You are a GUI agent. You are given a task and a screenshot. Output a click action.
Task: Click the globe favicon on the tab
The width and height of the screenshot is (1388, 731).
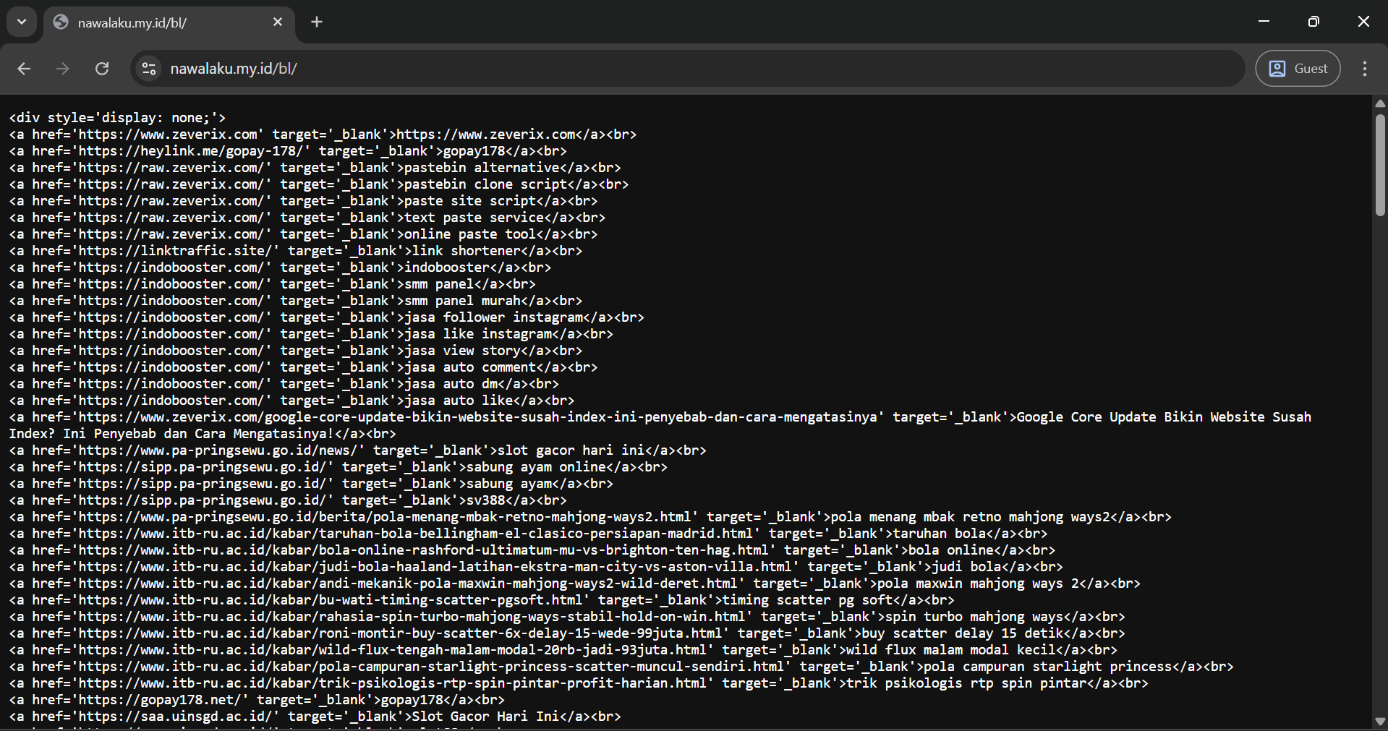tap(61, 22)
